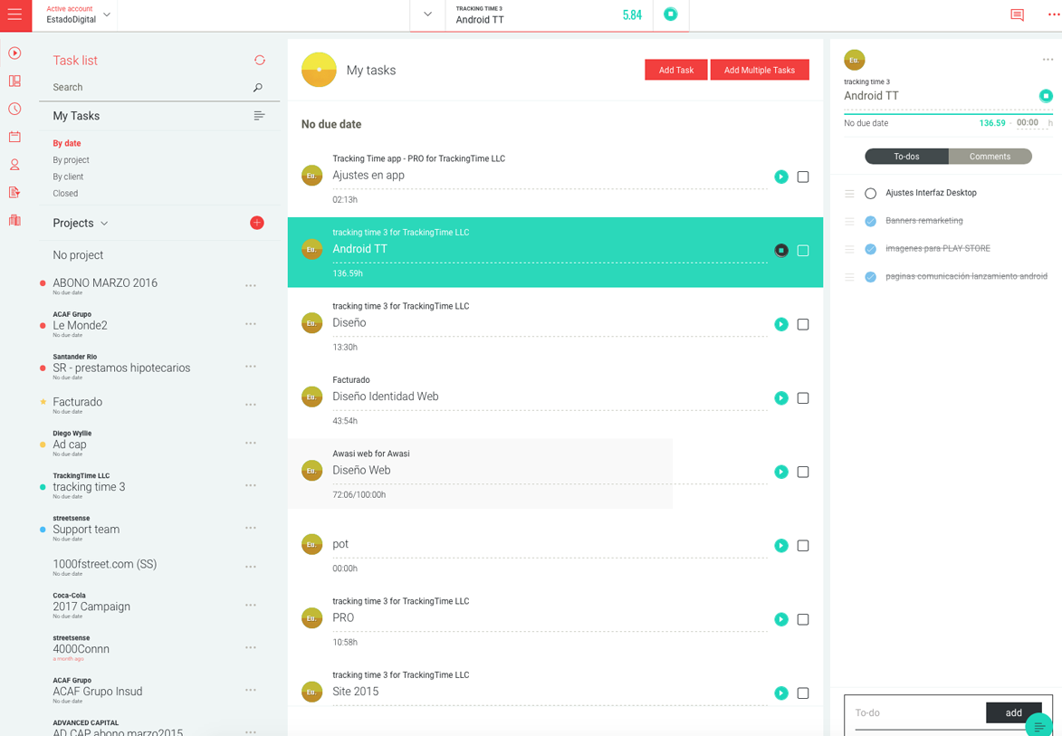Expand the task selector next to Android TT
The image size is (1062, 736).
tap(426, 15)
